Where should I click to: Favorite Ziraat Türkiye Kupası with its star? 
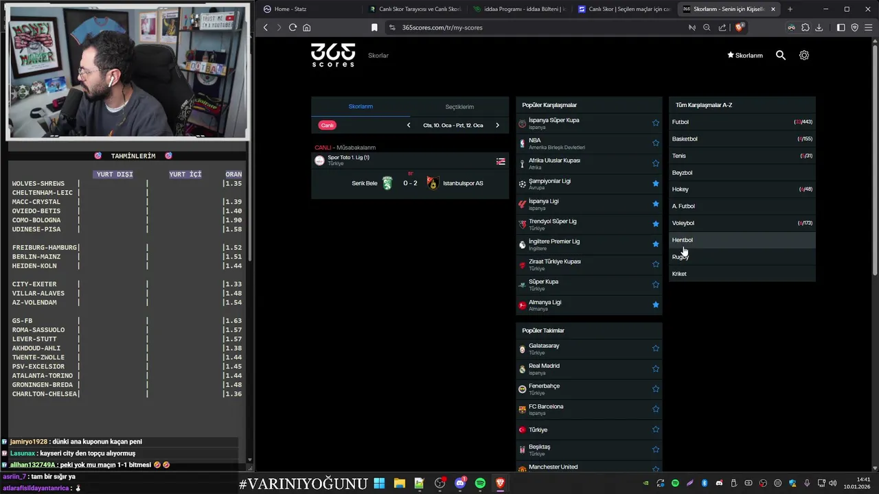(656, 264)
